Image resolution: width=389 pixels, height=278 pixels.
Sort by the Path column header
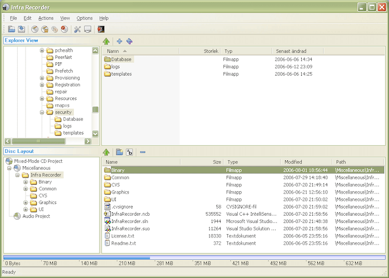(358, 162)
